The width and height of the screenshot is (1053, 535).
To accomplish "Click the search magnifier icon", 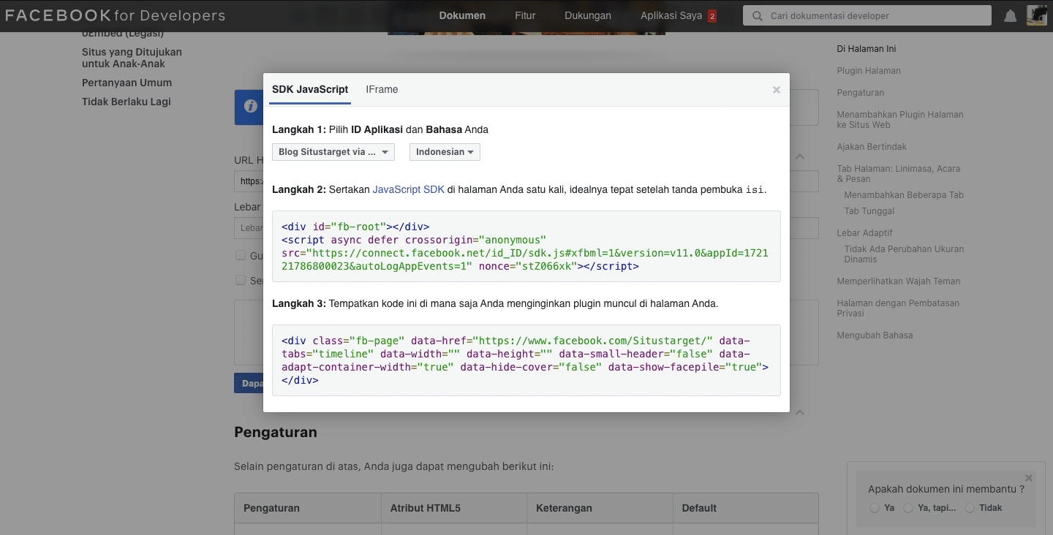I will [x=756, y=16].
